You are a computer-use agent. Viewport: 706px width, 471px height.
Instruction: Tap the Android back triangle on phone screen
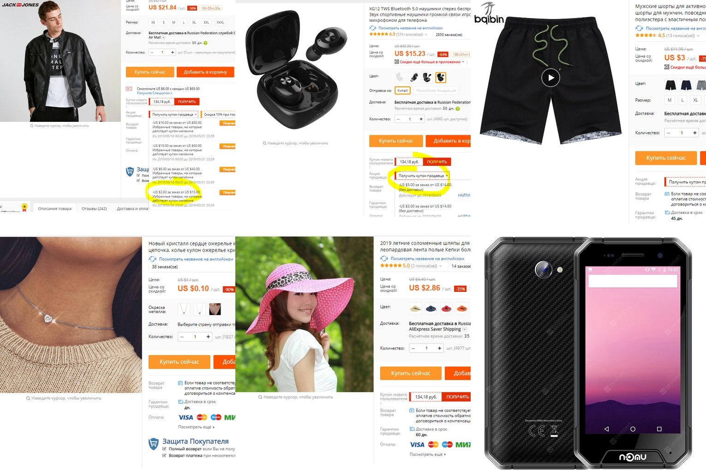click(606, 429)
